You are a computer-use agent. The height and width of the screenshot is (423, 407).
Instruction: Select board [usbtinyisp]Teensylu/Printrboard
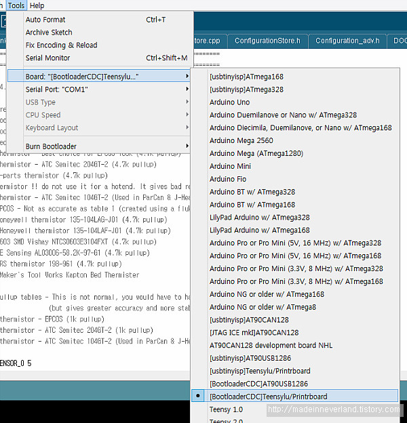294,371
